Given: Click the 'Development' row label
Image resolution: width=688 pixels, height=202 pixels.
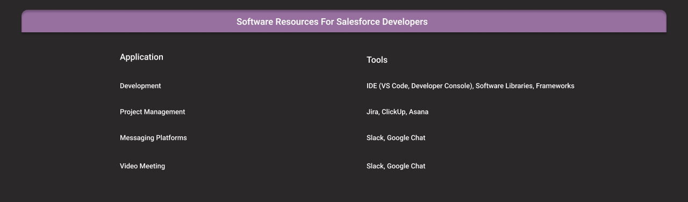Looking at the screenshot, I should pos(140,86).
